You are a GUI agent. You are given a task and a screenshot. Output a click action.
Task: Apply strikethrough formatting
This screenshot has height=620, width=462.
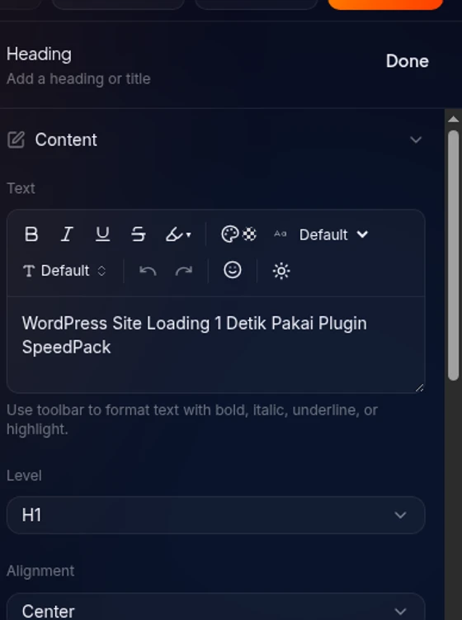[139, 234]
